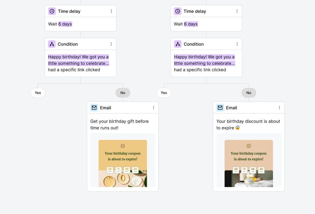The width and height of the screenshot is (315, 214).
Task: Click the envelope icon on the right Email node
Action: click(x=220, y=108)
